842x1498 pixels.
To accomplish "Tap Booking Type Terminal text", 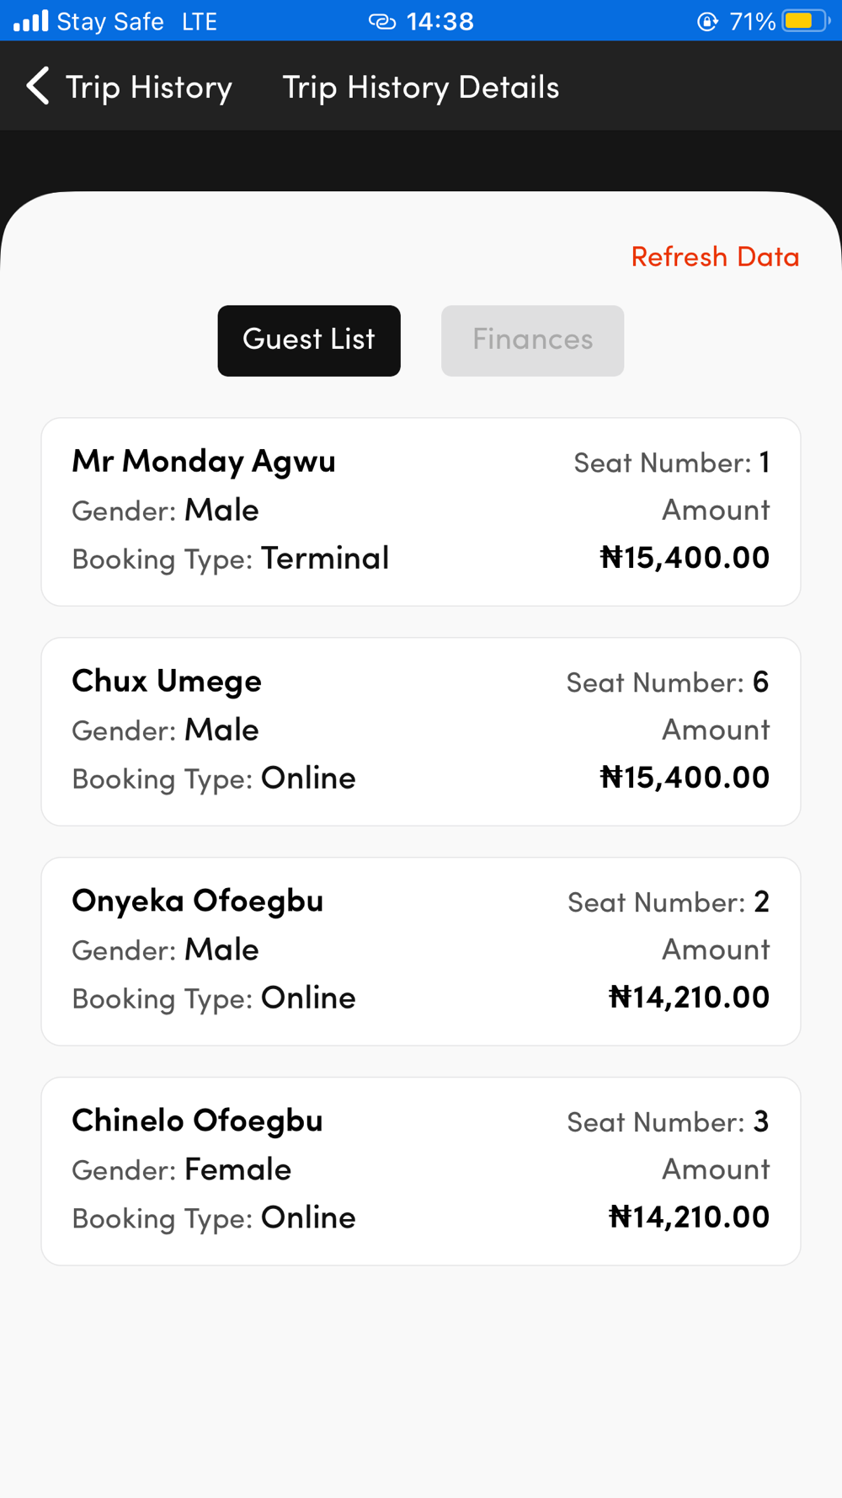I will tap(231, 559).
